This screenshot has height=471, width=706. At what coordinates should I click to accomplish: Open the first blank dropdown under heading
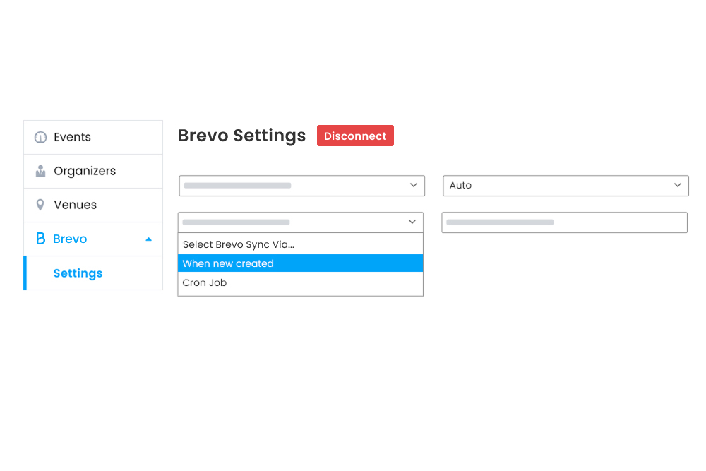[301, 186]
